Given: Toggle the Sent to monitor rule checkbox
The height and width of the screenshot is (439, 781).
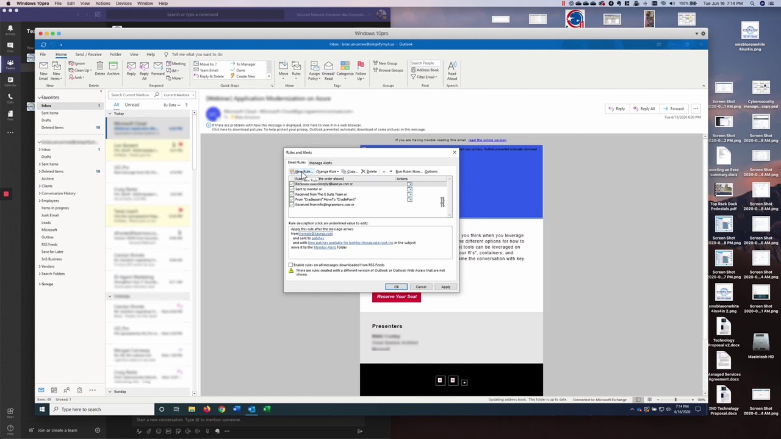Looking at the screenshot, I should pyautogui.click(x=291, y=189).
